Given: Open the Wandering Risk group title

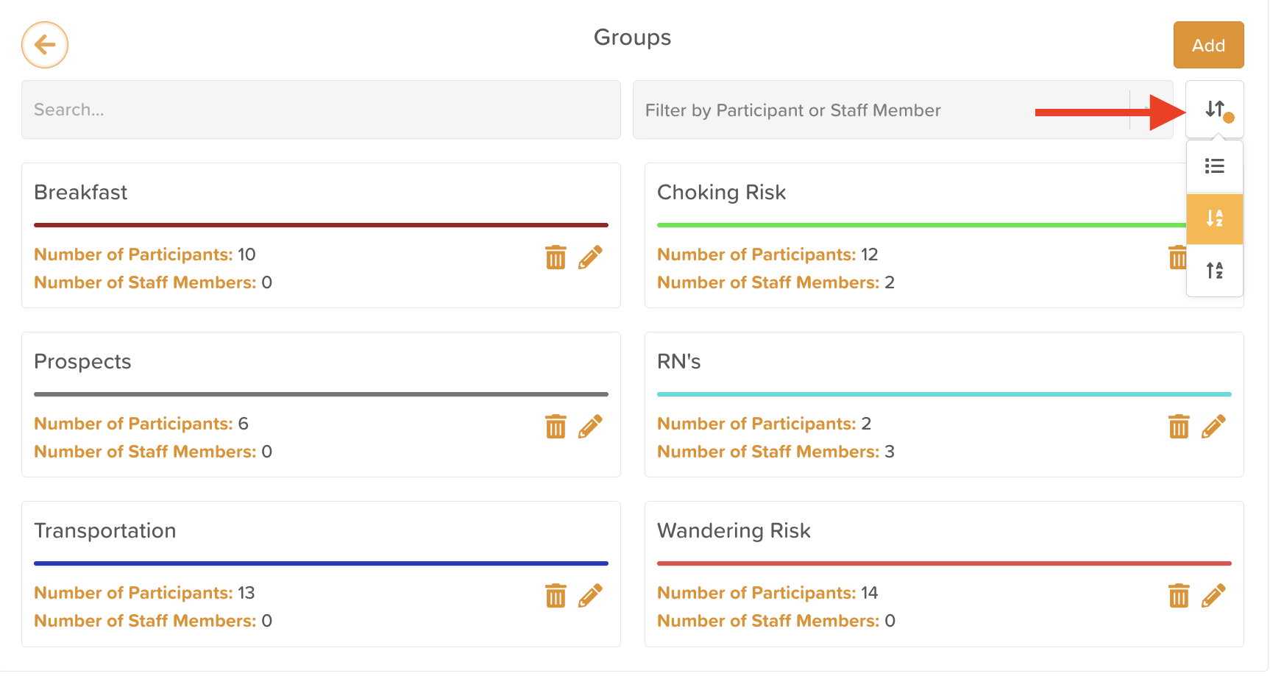Looking at the screenshot, I should point(734,530).
